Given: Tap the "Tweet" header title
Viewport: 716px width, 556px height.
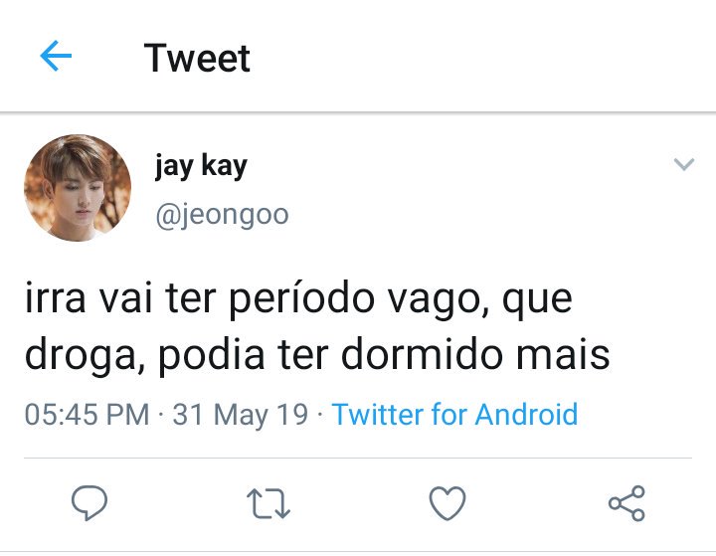Looking at the screenshot, I should tap(197, 58).
